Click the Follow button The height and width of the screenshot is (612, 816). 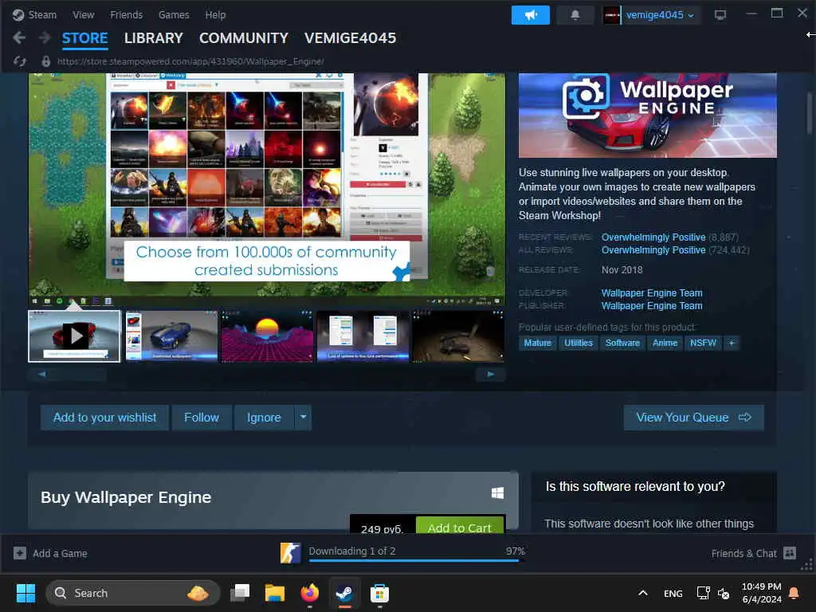[x=202, y=418]
